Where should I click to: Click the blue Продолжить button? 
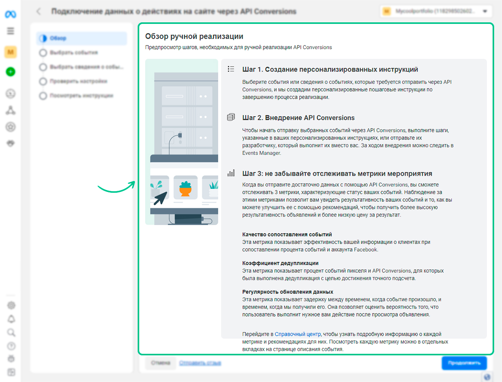point(464,363)
